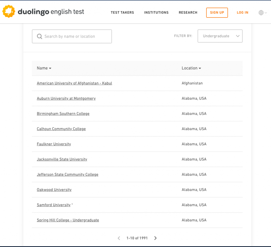This screenshot has height=247, width=271.
Task: Click the 1-10 of 1991 page counter
Action: click(x=137, y=238)
